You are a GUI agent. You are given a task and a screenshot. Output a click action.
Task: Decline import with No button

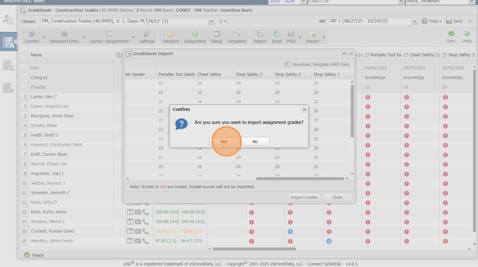tap(255, 141)
